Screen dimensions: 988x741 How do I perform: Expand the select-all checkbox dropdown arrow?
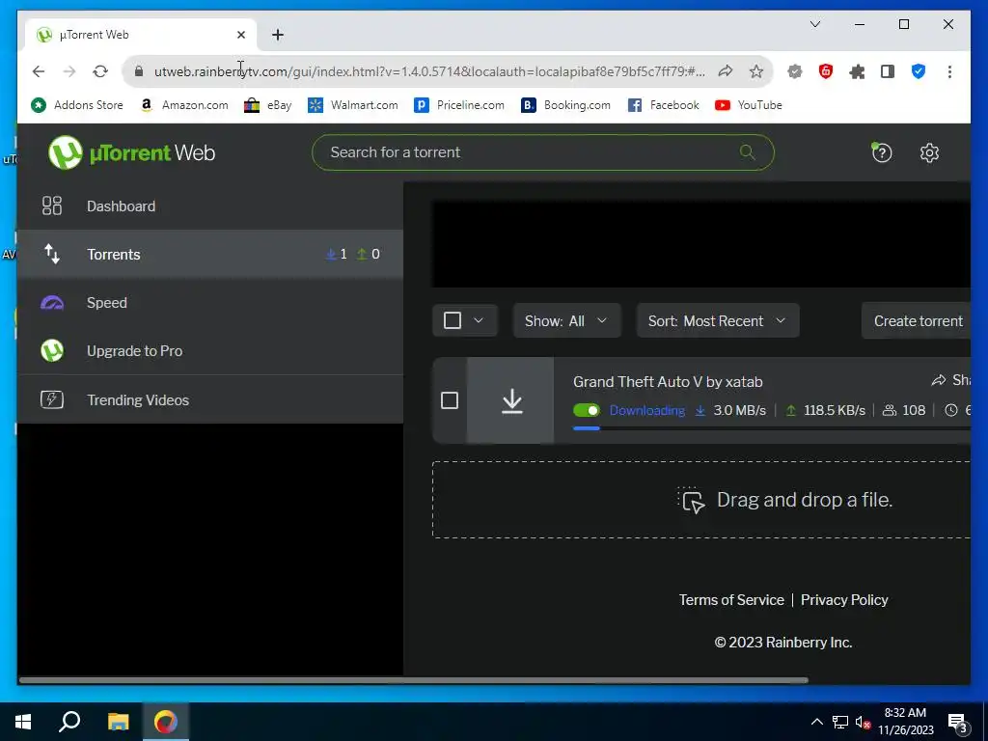[x=479, y=320]
